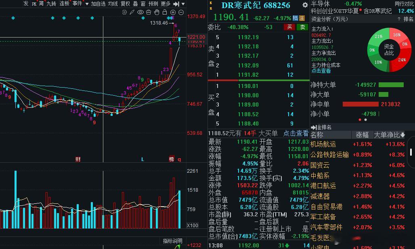Image resolution: width=415 pixels, height=249 pixels.
Task: Sort by 涨幅 column header
Action: 362,135
